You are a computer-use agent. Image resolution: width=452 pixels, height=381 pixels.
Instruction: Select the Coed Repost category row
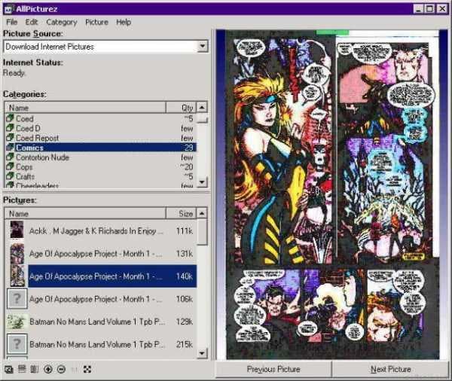pyautogui.click(x=100, y=138)
